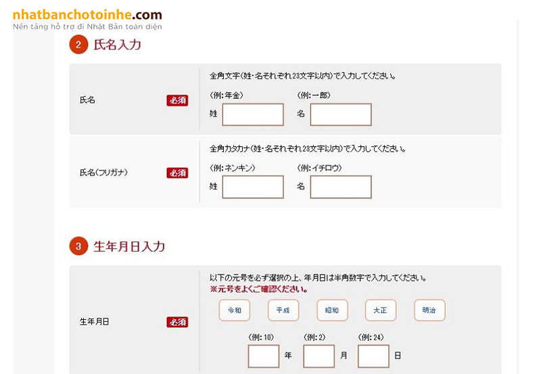
Task: Select the 平成 era button
Action: [x=283, y=310]
